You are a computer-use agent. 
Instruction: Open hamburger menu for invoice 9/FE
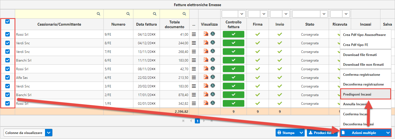[194, 34]
